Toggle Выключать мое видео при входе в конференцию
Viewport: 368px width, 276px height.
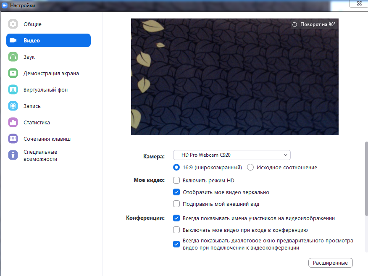tap(177, 230)
